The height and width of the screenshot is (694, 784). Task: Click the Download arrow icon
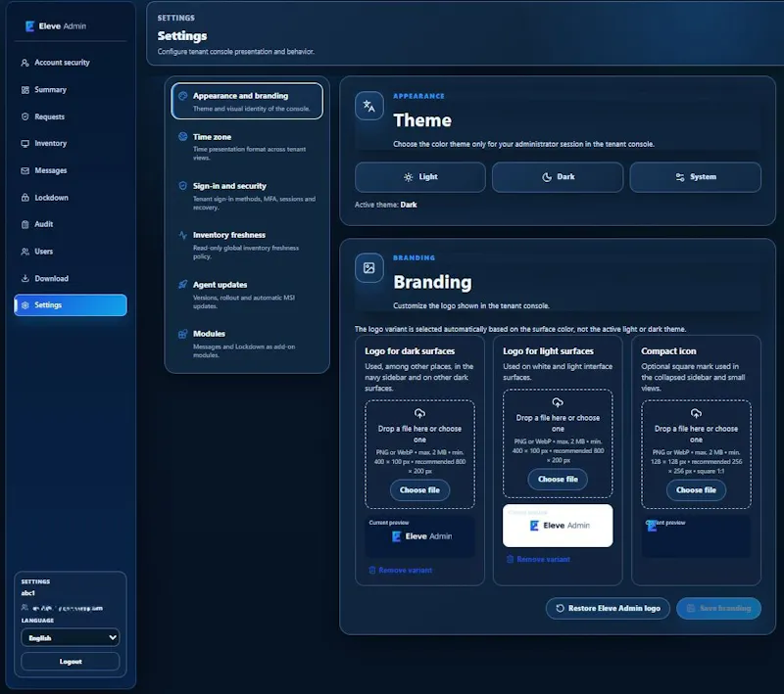[x=25, y=278]
